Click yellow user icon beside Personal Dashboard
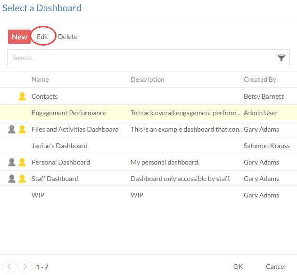 coord(22,162)
